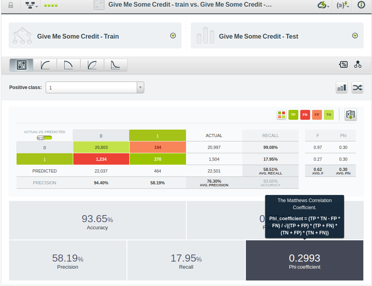Toggle the Actual vs. Predicted switch
Screen dimensions: 372x286
(45, 137)
